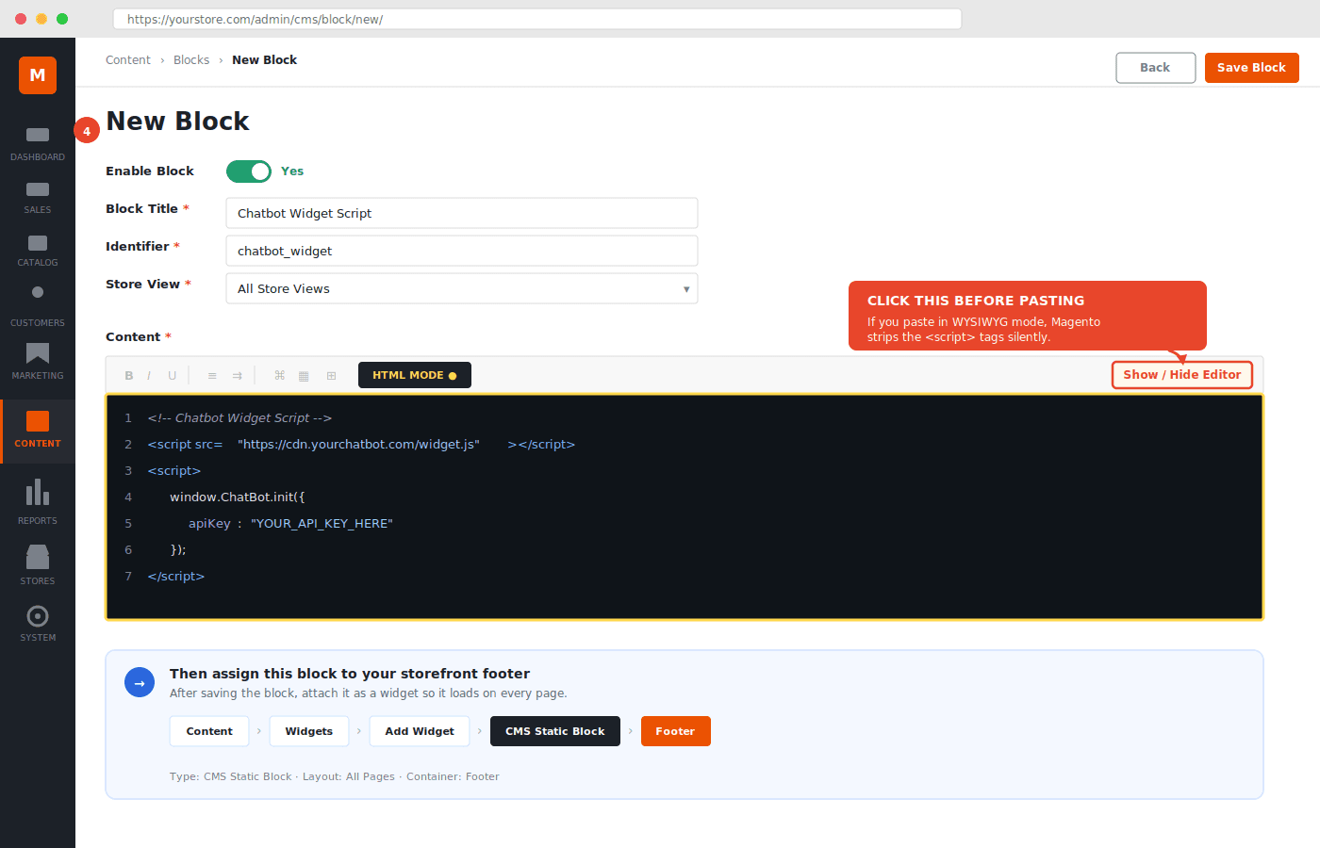Open the Marketing section
The height and width of the screenshot is (848, 1320).
(37, 362)
